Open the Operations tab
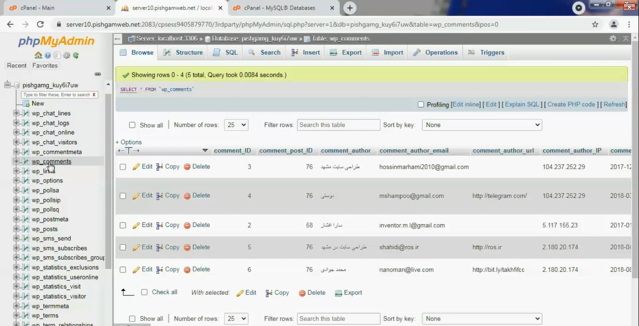Viewport: 639px width, 326px height. tap(436, 52)
